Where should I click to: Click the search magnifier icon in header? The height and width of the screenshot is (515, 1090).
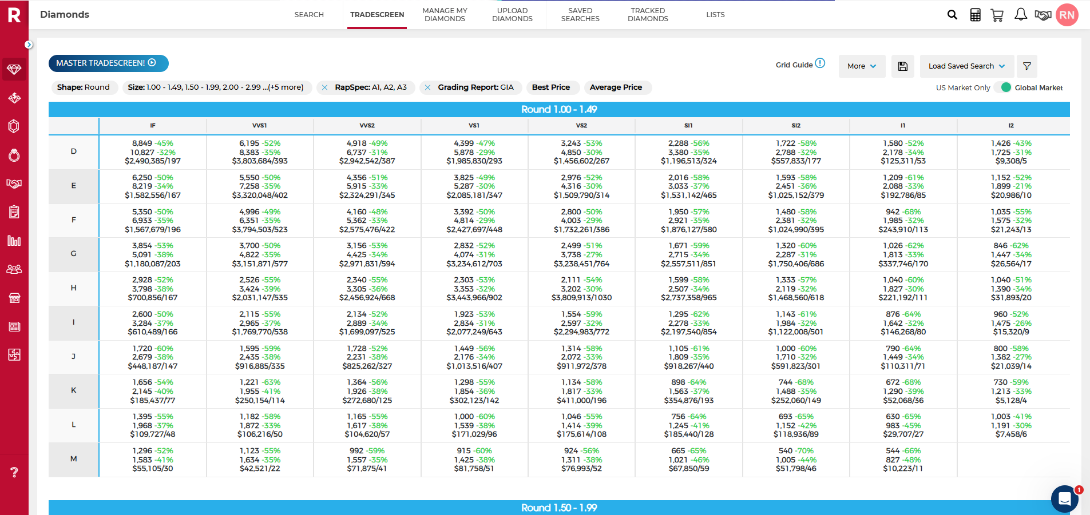tap(952, 15)
